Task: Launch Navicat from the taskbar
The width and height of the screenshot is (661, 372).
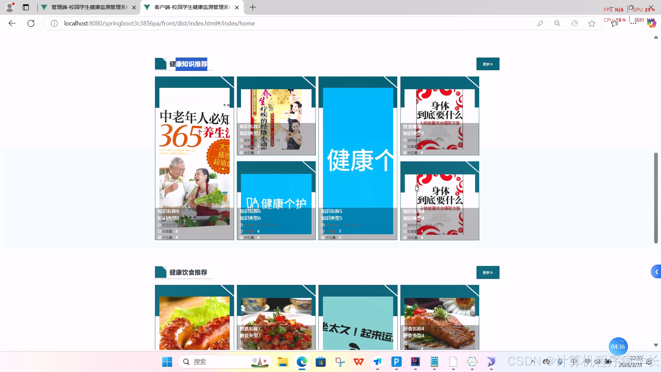Action: point(491,362)
